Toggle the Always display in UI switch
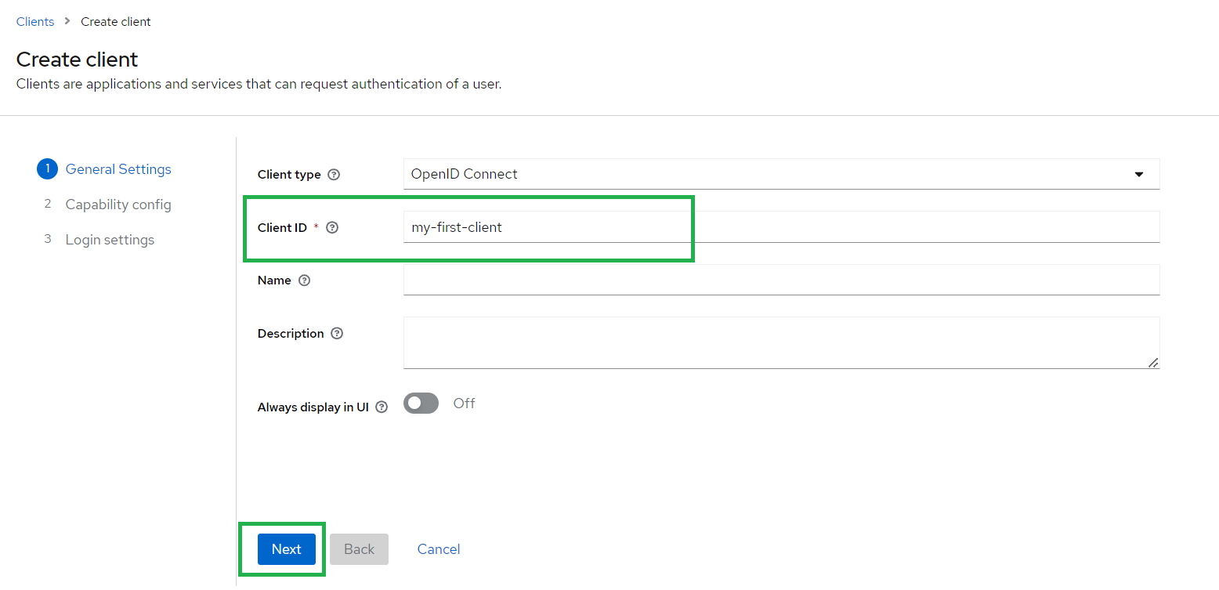 pyautogui.click(x=421, y=404)
